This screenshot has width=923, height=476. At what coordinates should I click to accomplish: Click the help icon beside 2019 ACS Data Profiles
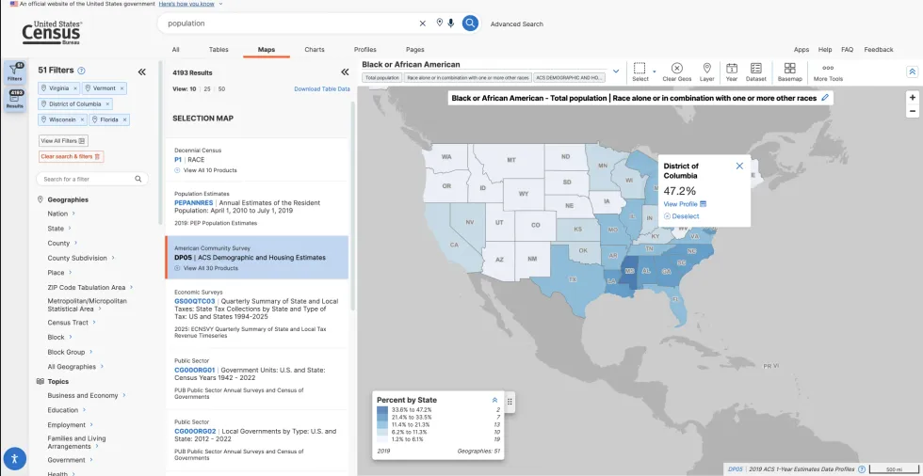pos(862,469)
